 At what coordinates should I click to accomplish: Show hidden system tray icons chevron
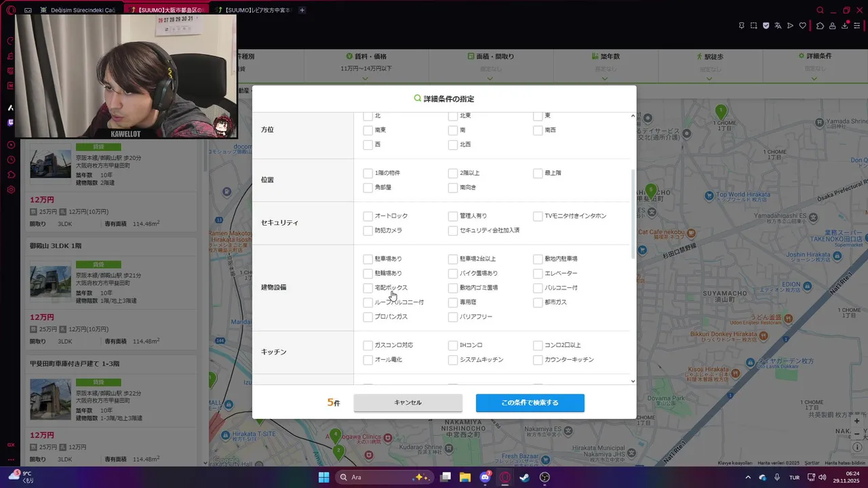749,477
